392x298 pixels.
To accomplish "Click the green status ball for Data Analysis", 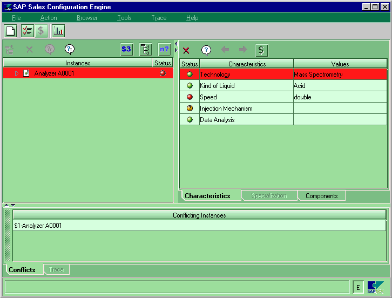I will pos(190,119).
